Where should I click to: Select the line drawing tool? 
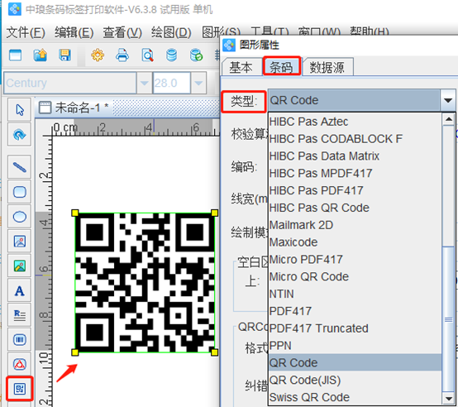[x=19, y=167]
